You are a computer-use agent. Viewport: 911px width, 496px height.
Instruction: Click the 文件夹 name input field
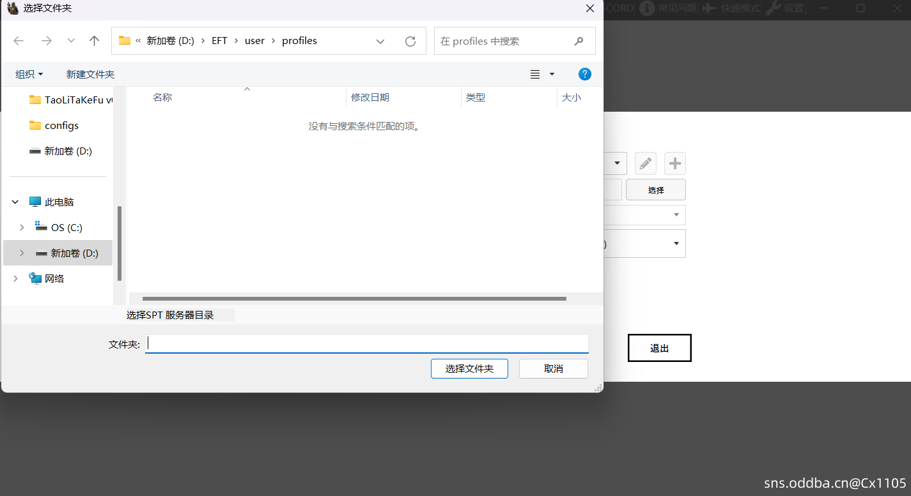[366, 344]
